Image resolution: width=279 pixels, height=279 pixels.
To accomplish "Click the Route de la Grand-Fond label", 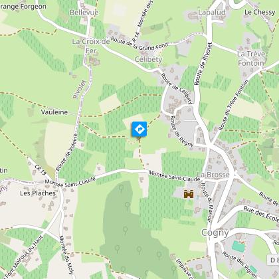I will coord(139,43).
